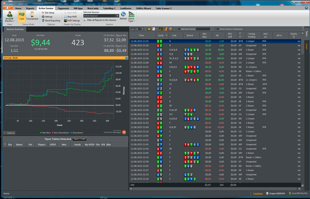310x199 pixels.
Task: Click the $9,44 net won total
Action: tap(41, 42)
